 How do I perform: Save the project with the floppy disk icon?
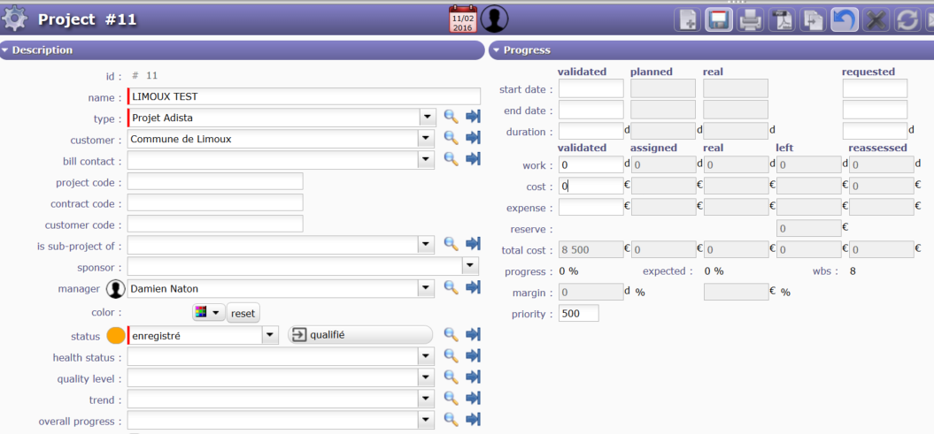pyautogui.click(x=719, y=20)
